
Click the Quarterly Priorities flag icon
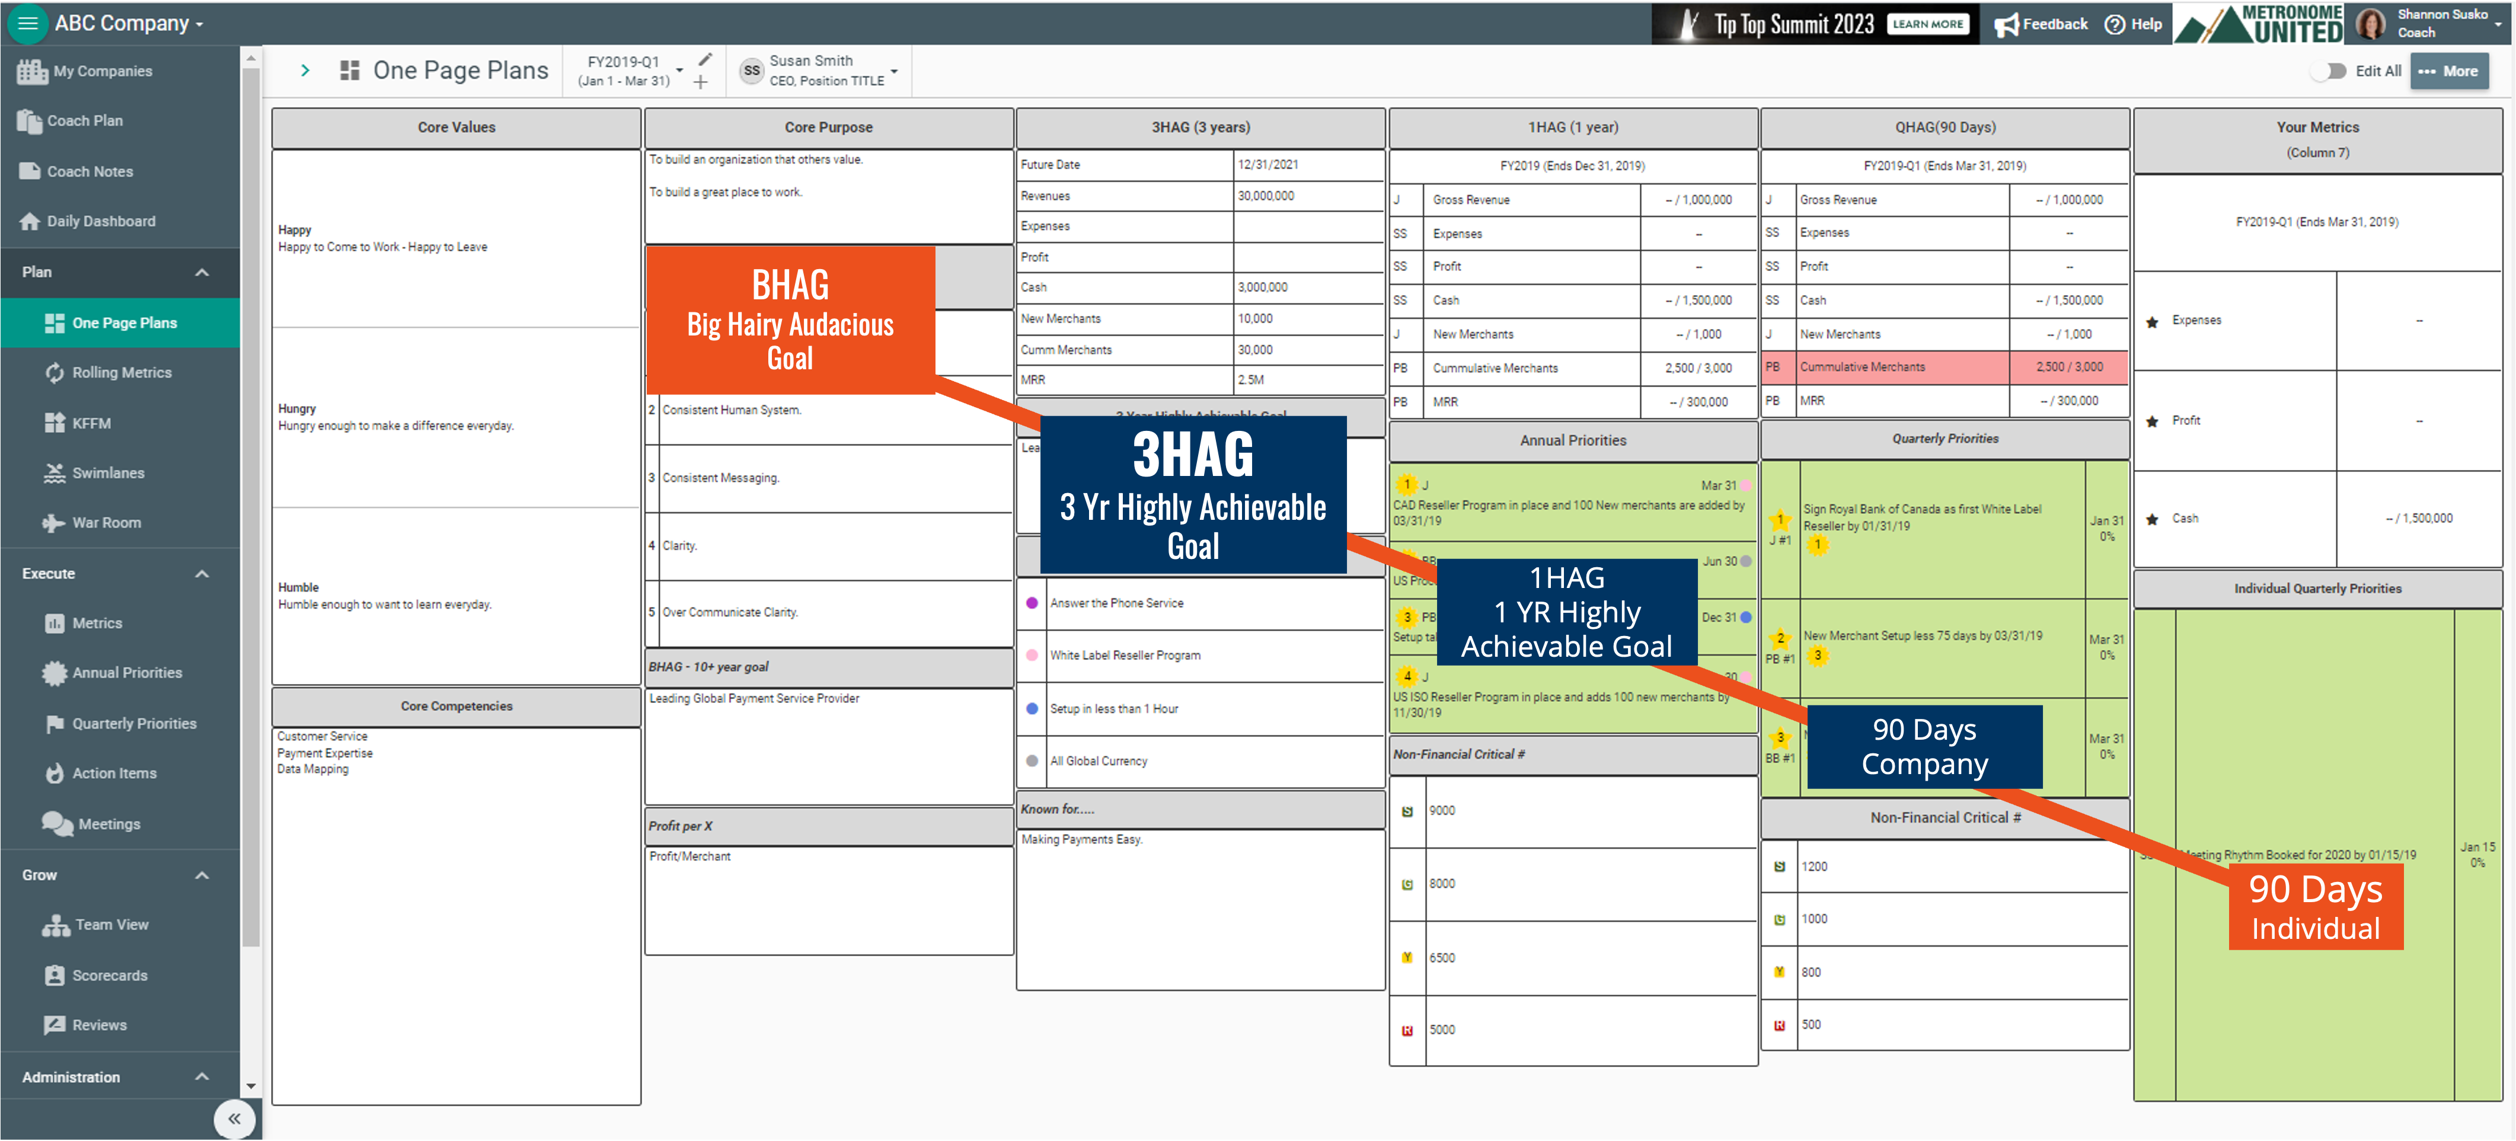55,724
